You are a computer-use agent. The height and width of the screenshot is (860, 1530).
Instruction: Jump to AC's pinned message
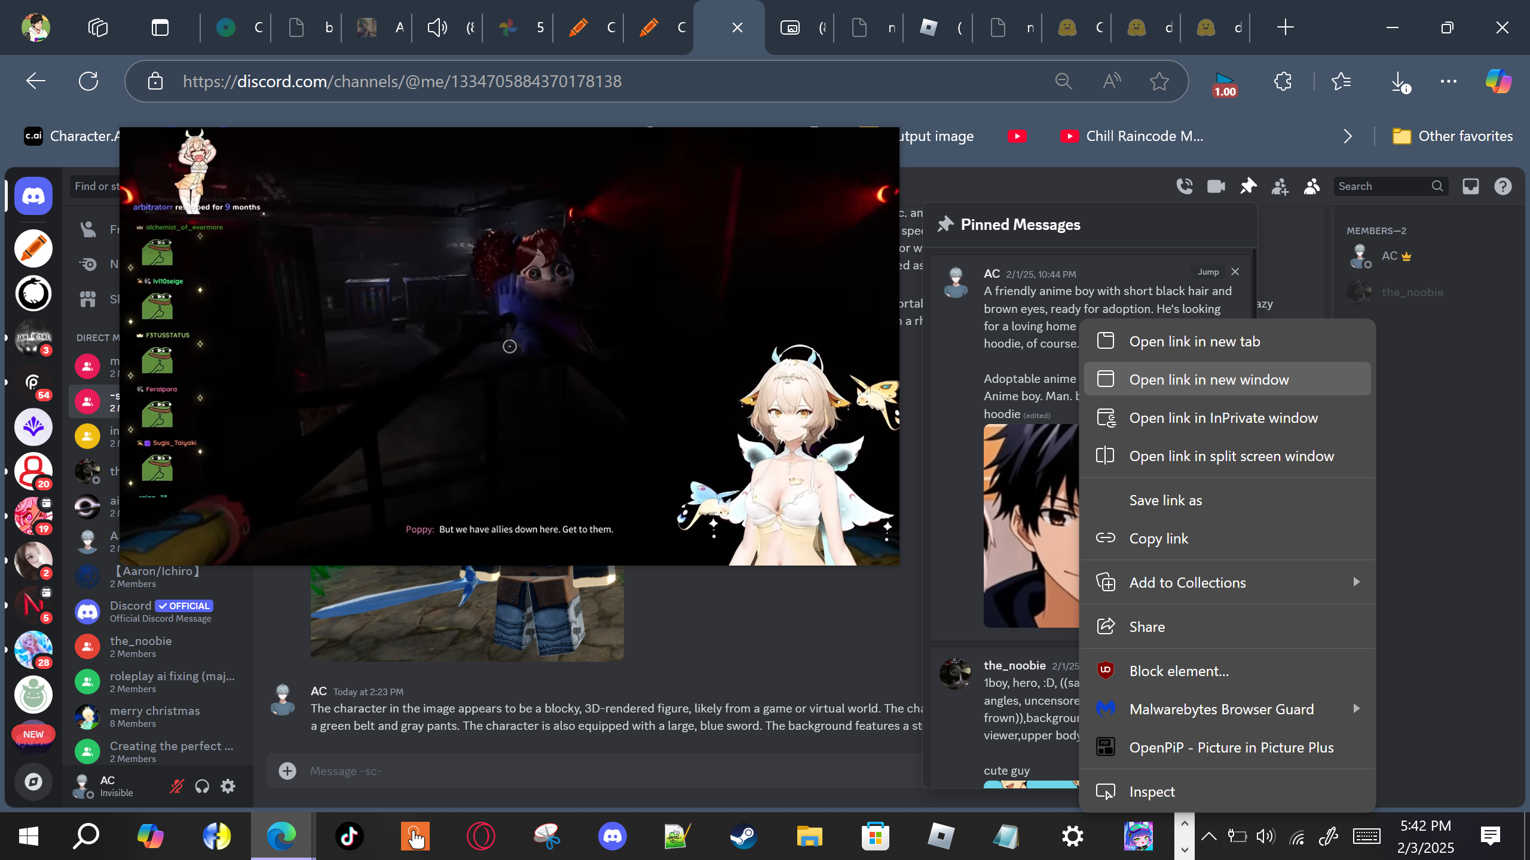pyautogui.click(x=1208, y=272)
